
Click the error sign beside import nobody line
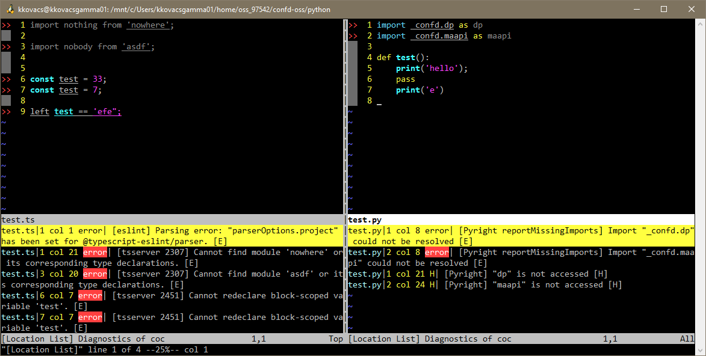coord(5,46)
